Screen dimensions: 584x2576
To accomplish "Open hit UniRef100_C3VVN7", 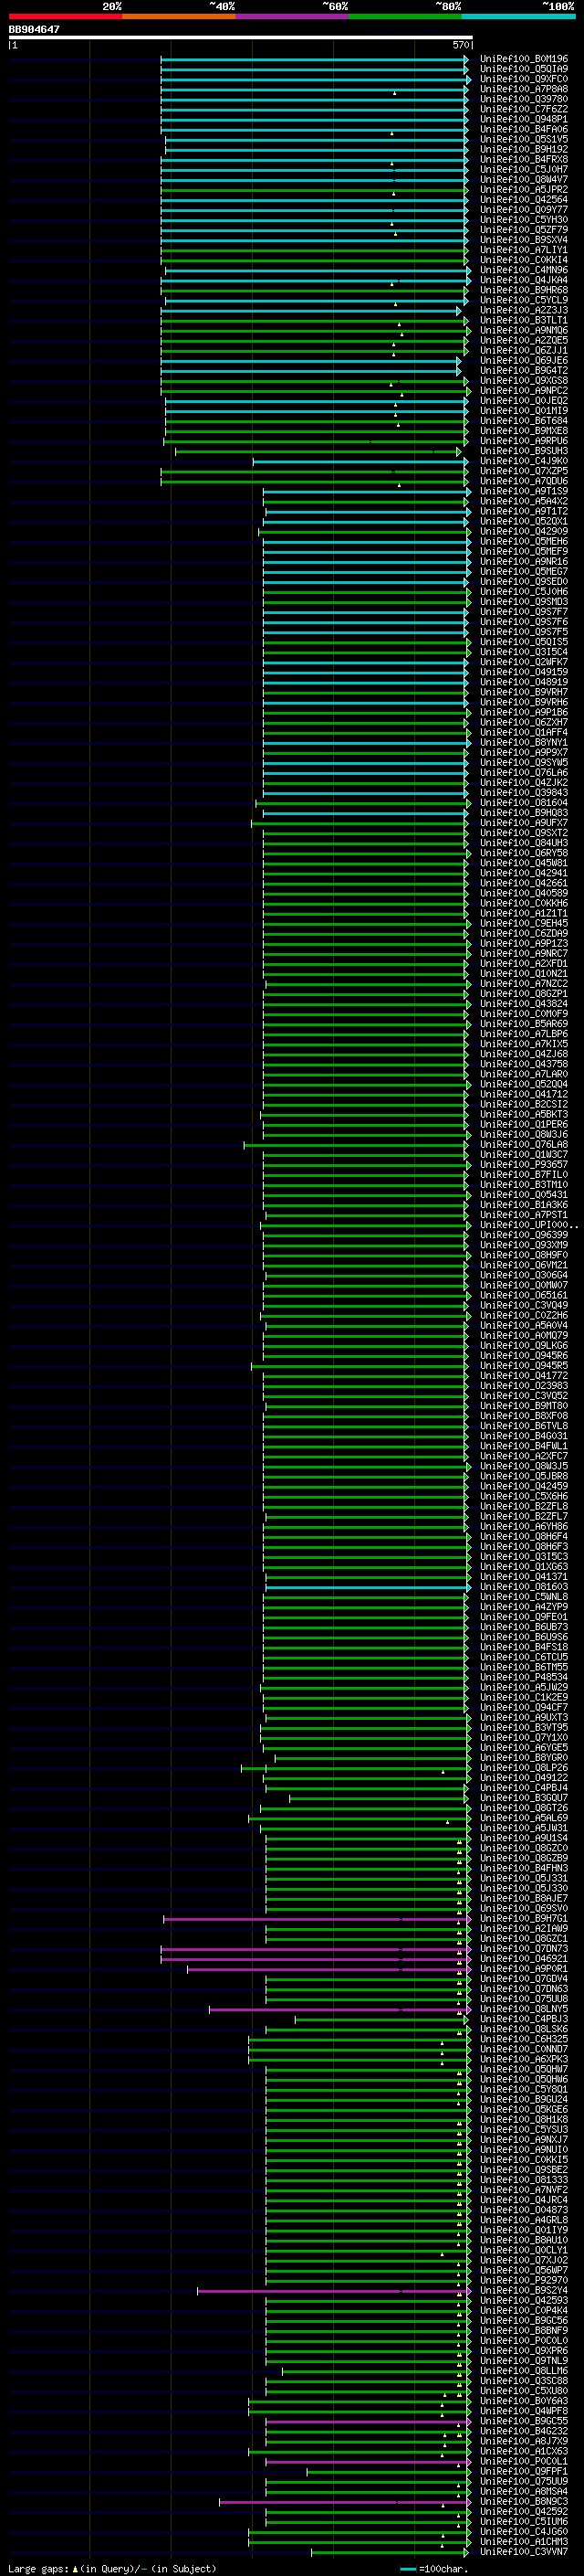I will pos(524,2552).
